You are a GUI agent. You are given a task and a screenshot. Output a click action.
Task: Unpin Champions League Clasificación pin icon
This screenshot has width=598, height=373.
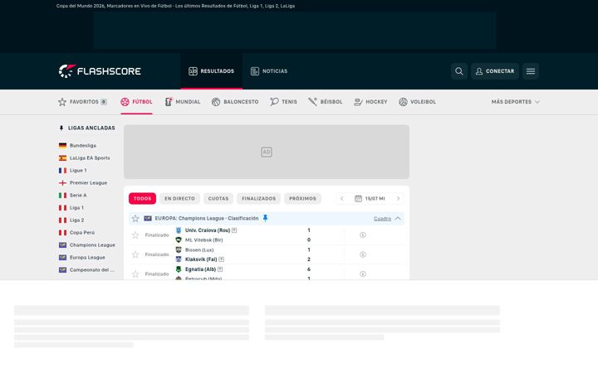click(265, 218)
